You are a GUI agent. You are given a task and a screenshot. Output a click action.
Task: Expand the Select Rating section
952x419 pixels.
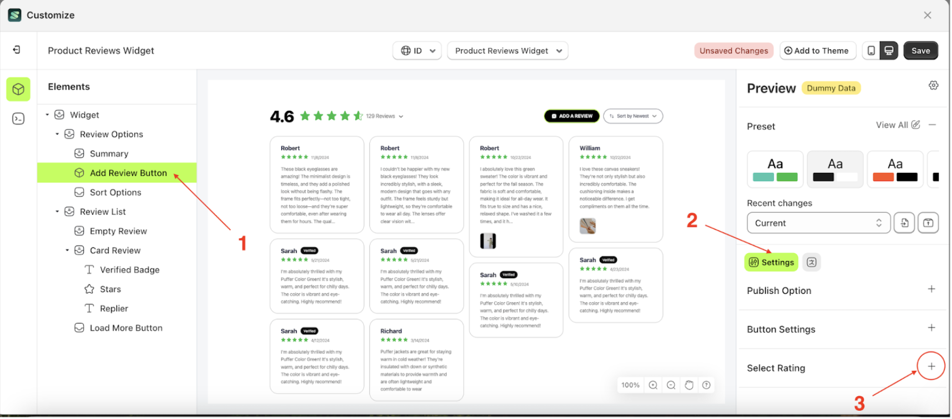point(931,366)
